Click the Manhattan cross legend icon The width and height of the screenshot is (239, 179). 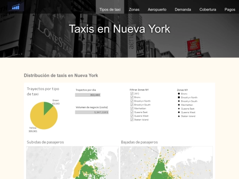point(179,105)
